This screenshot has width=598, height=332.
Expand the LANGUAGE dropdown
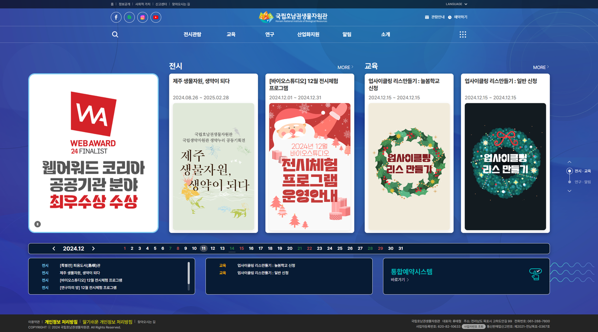pyautogui.click(x=456, y=4)
